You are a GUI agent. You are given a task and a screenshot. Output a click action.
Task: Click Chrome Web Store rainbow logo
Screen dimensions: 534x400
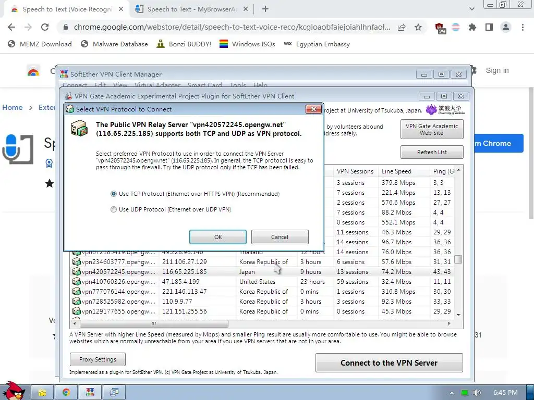point(33,71)
